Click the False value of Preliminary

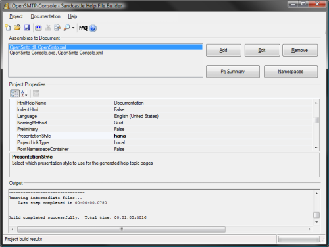pyautogui.click(x=119, y=129)
